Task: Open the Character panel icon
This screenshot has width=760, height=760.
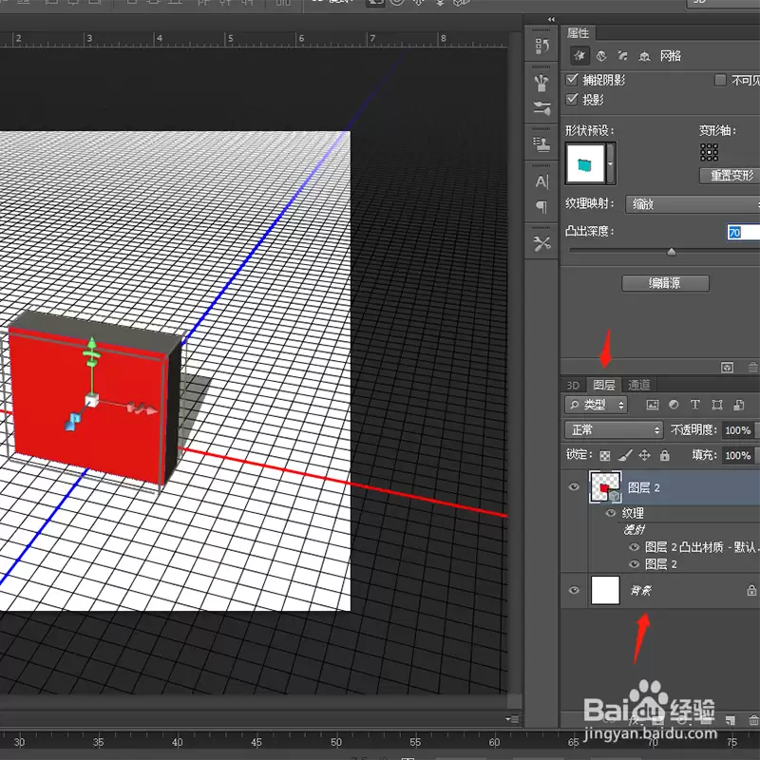Action: pos(541,181)
